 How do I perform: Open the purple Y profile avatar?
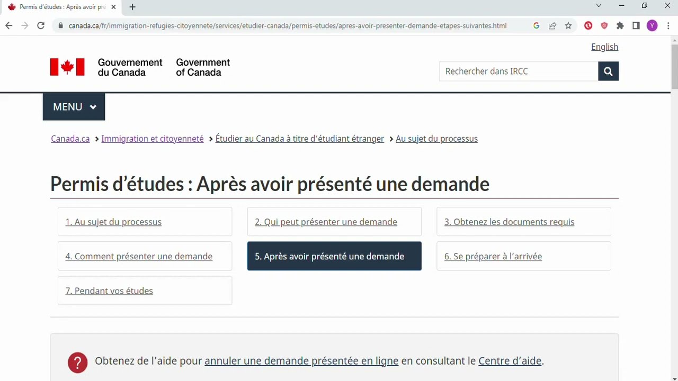652,25
